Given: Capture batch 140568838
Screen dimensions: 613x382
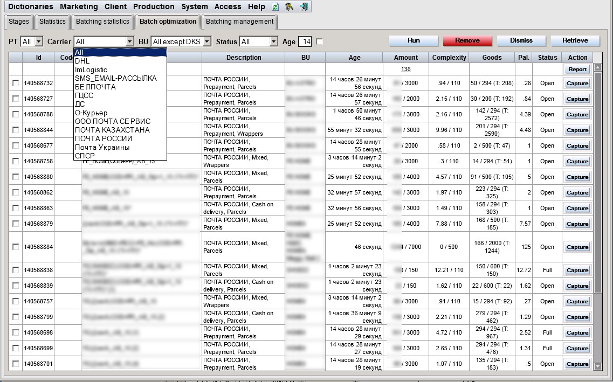Looking at the screenshot, I should (x=577, y=270).
